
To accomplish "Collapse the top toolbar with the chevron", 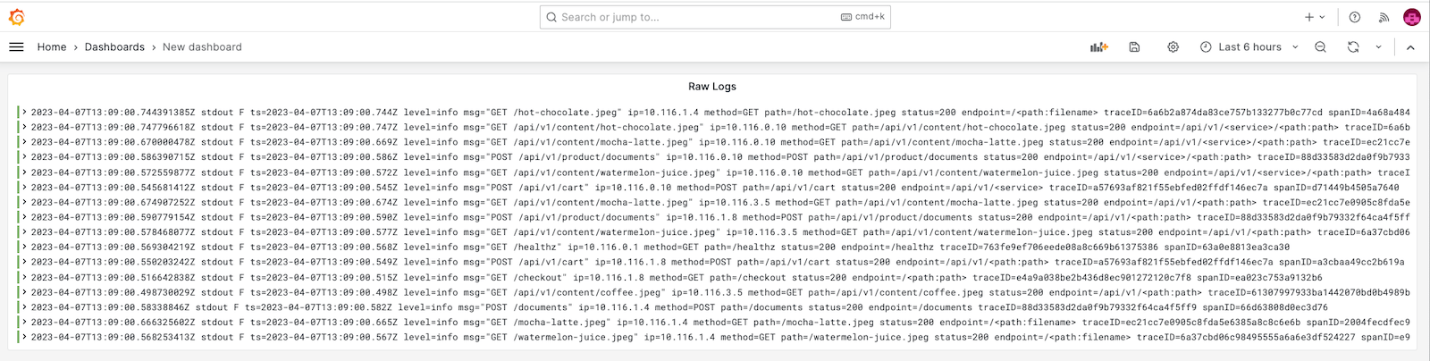I will (1410, 47).
